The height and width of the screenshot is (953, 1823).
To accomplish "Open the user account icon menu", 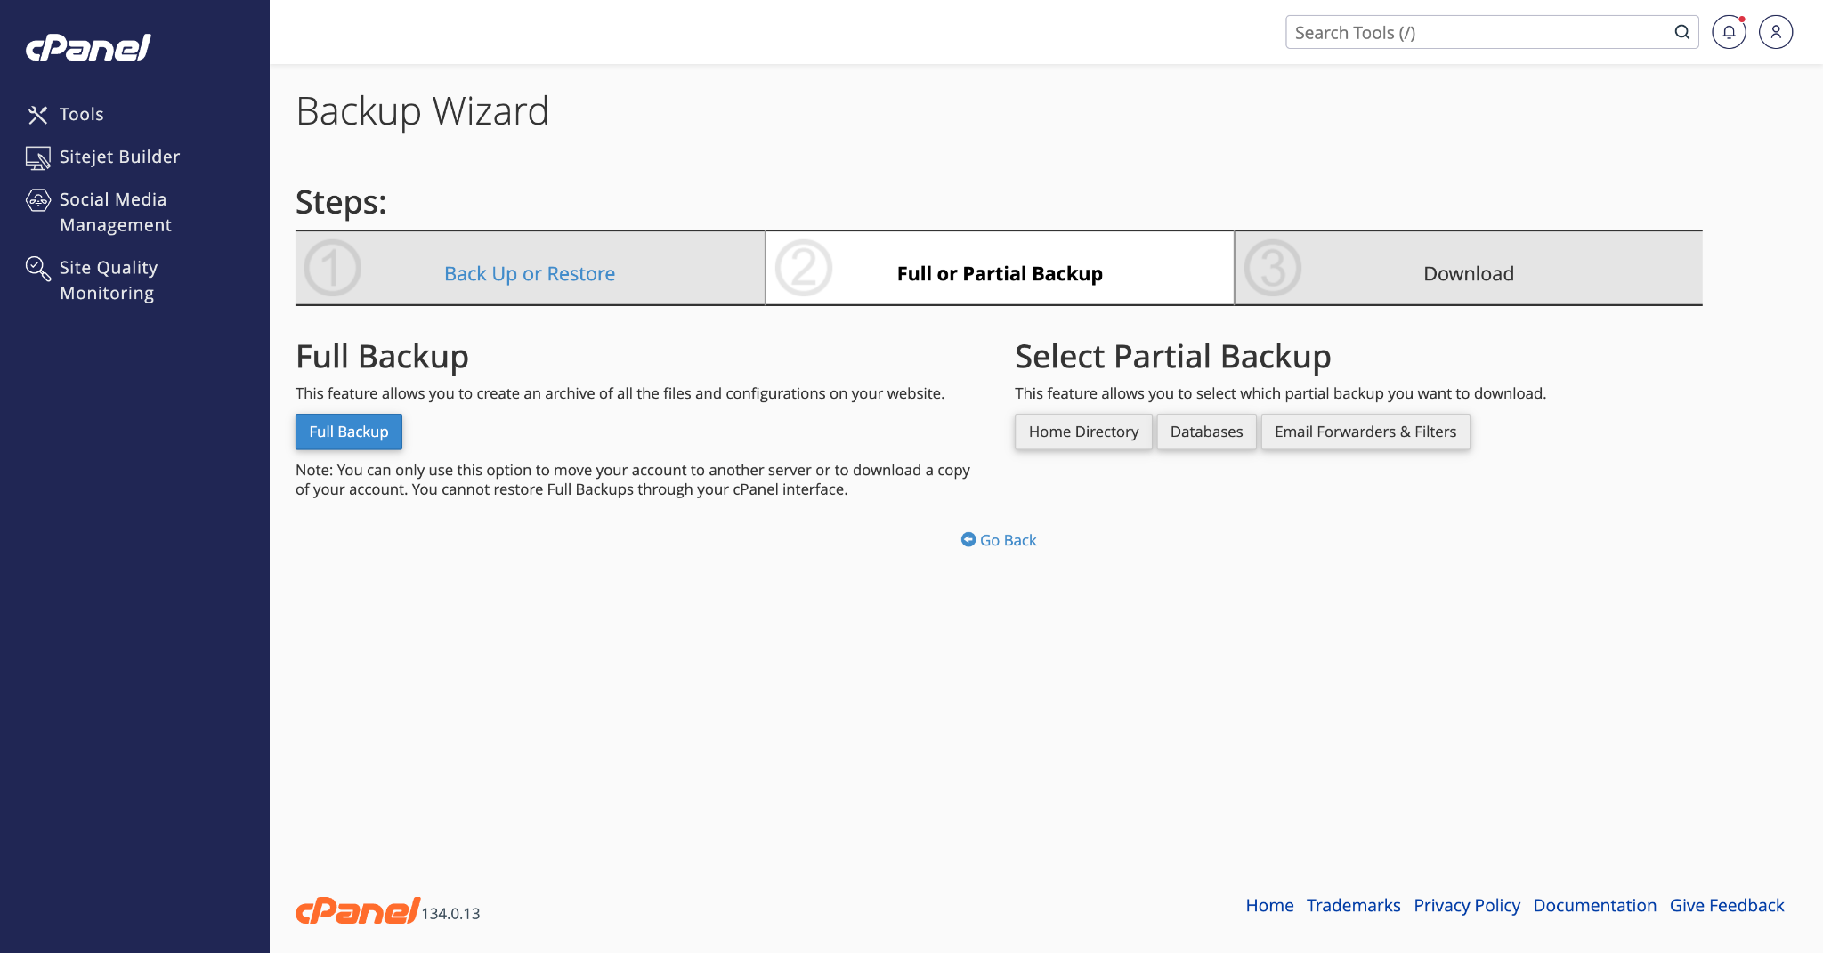I will (1775, 33).
